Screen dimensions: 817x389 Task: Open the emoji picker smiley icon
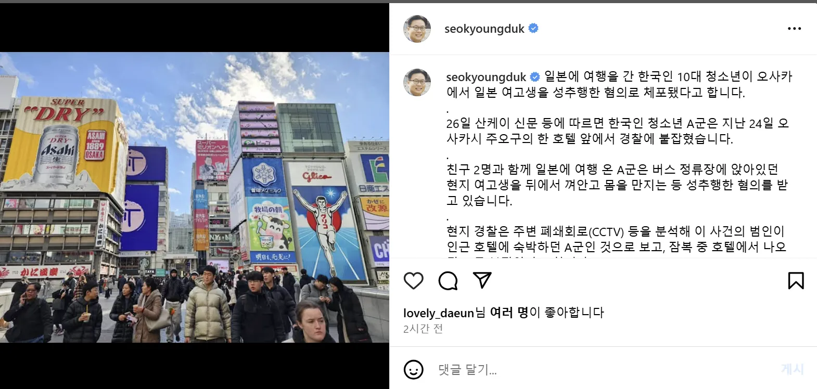tap(414, 370)
